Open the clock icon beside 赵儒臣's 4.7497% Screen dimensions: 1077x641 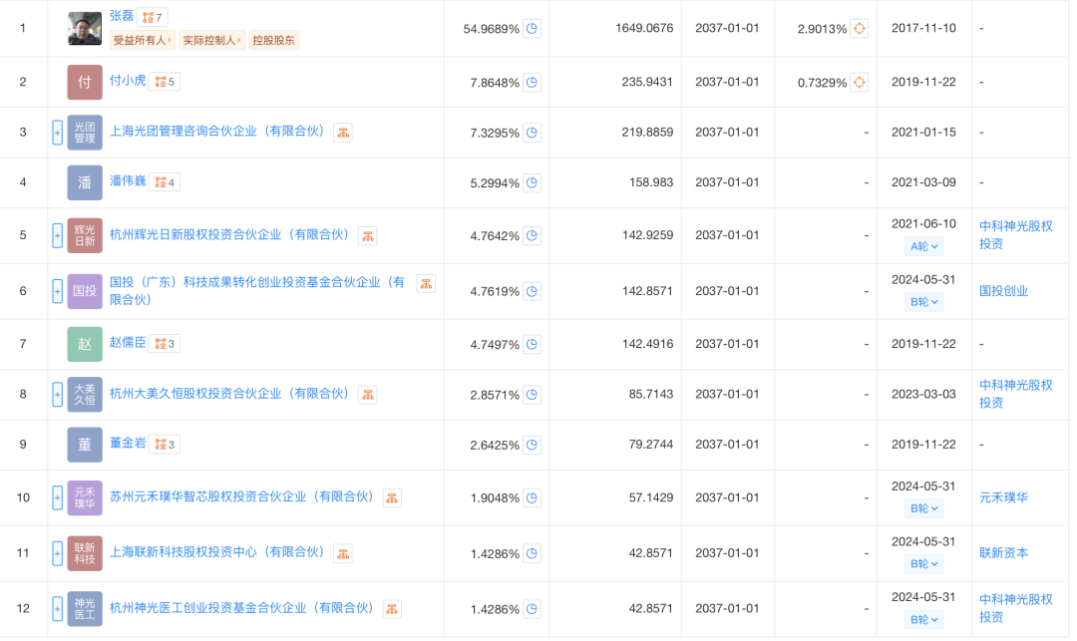point(532,343)
